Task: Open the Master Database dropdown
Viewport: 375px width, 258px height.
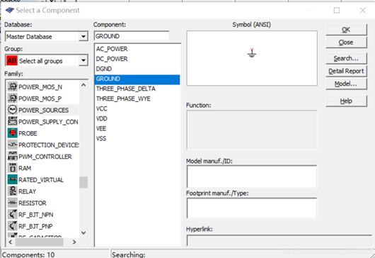Action: coord(83,37)
